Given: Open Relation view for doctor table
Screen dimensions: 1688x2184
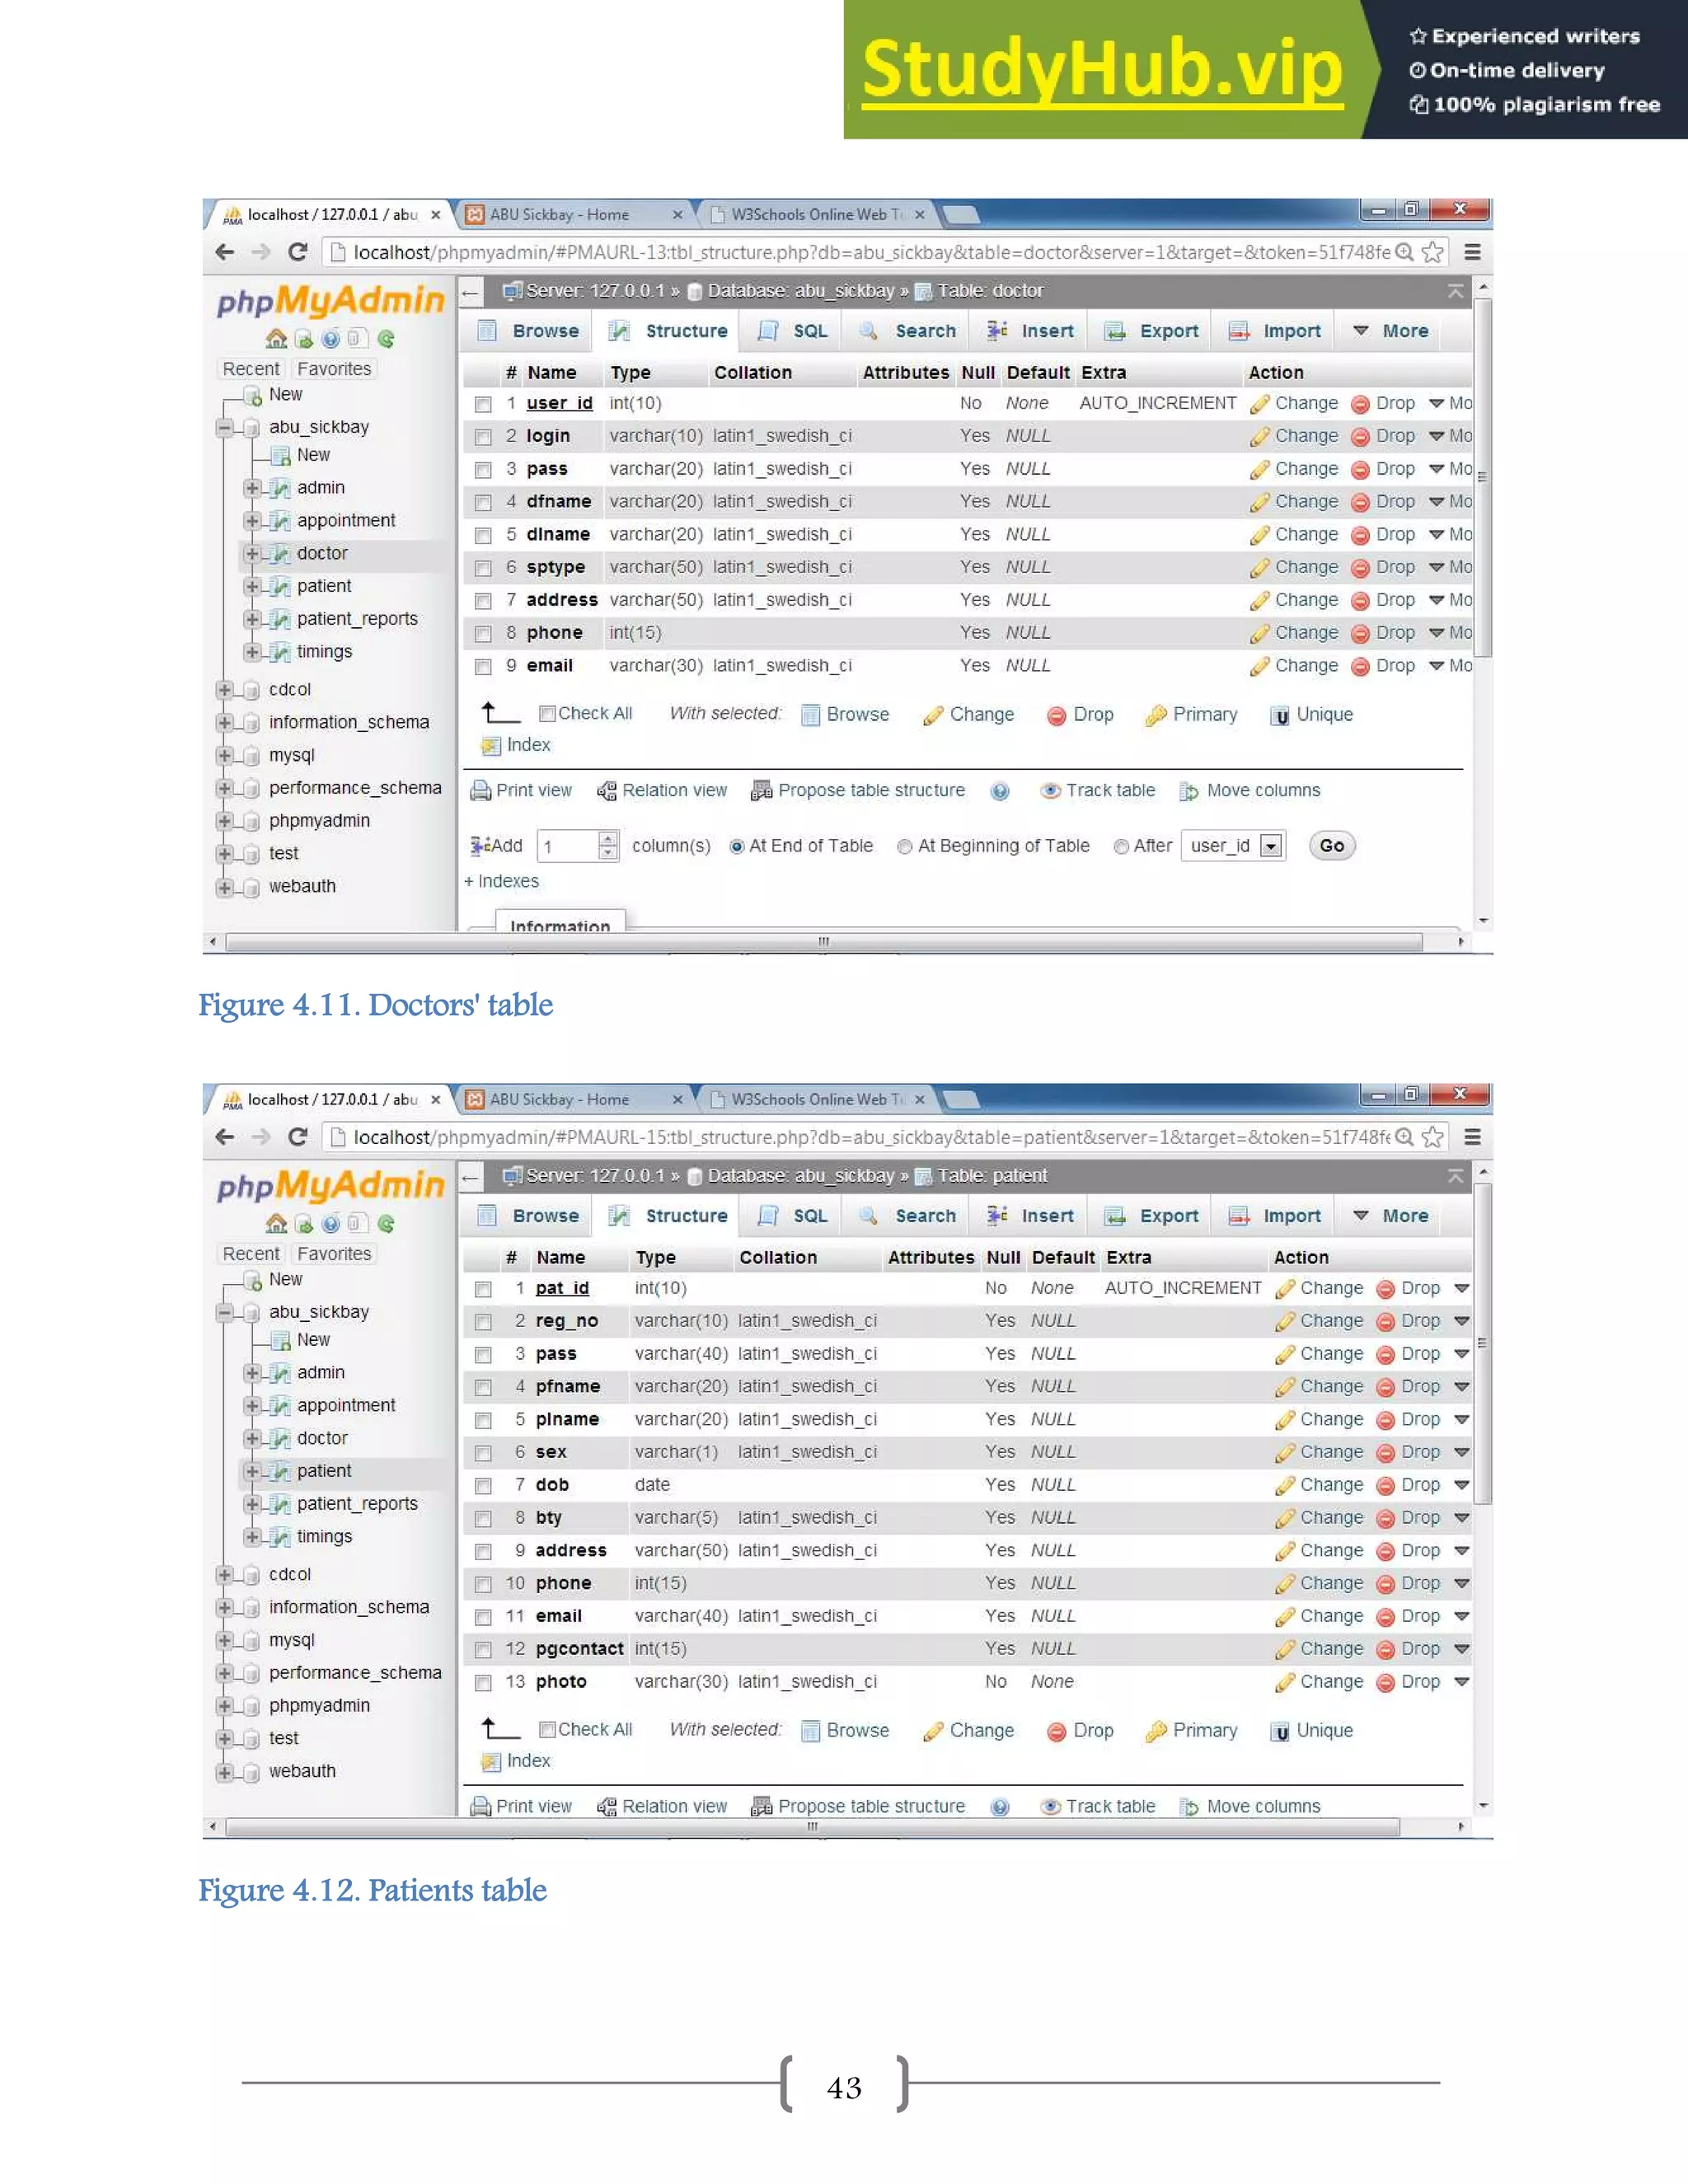Looking at the screenshot, I should click(662, 790).
